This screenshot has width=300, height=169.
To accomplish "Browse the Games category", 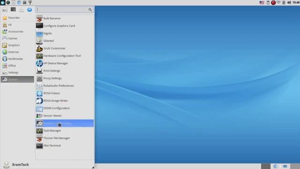I will pyautogui.click(x=17, y=38).
